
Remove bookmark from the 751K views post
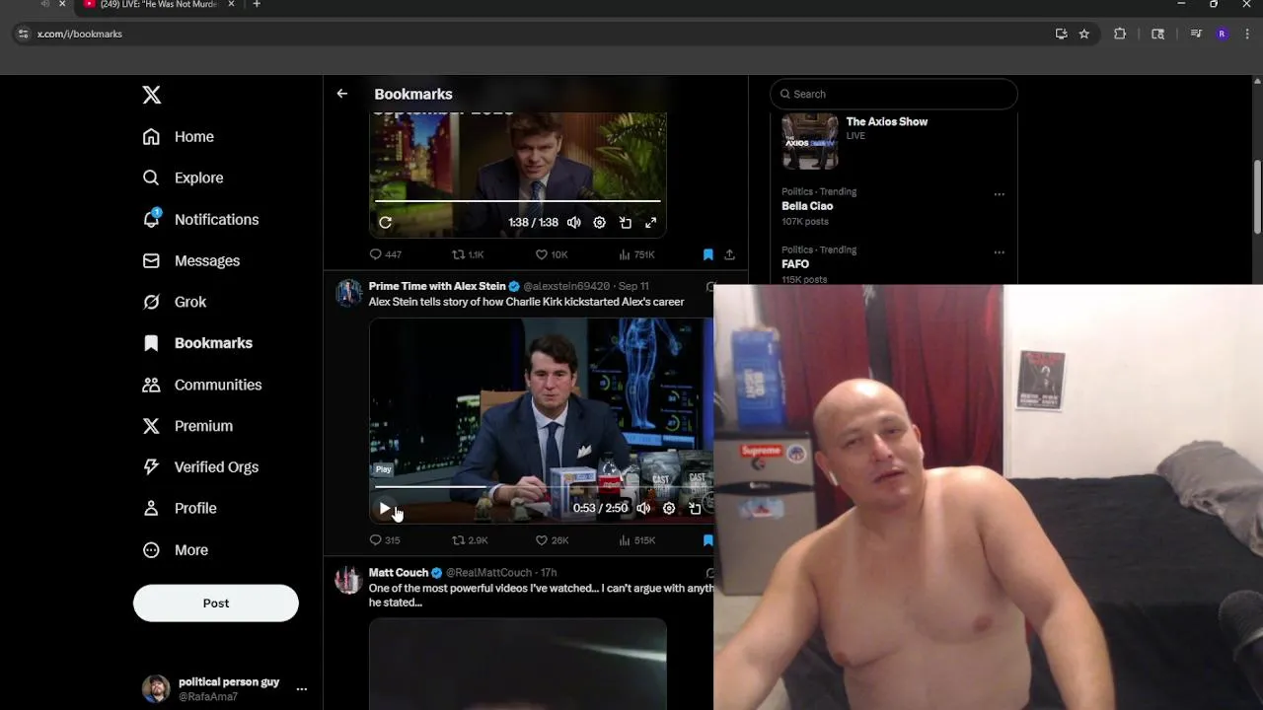click(x=707, y=254)
